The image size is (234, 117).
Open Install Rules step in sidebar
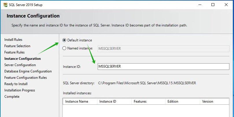[13, 40]
